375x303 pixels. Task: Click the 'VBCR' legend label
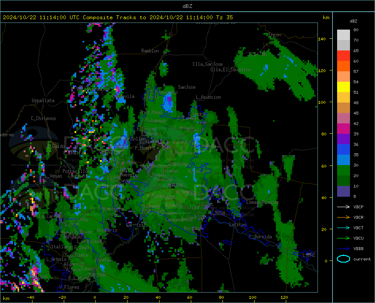pos(358,218)
